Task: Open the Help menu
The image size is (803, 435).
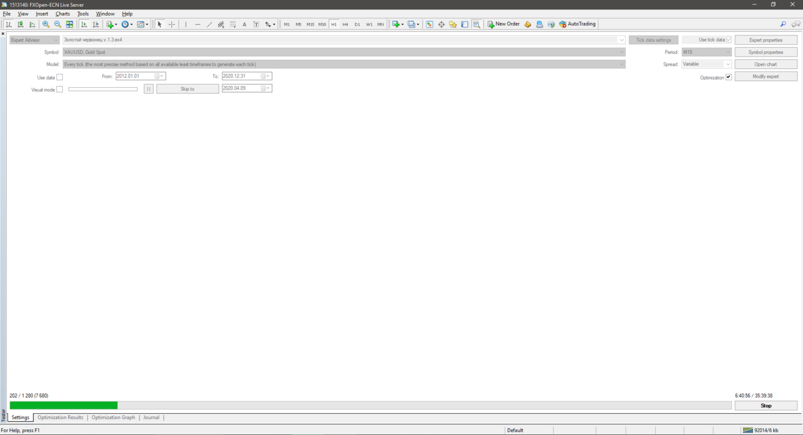Action: tap(127, 14)
